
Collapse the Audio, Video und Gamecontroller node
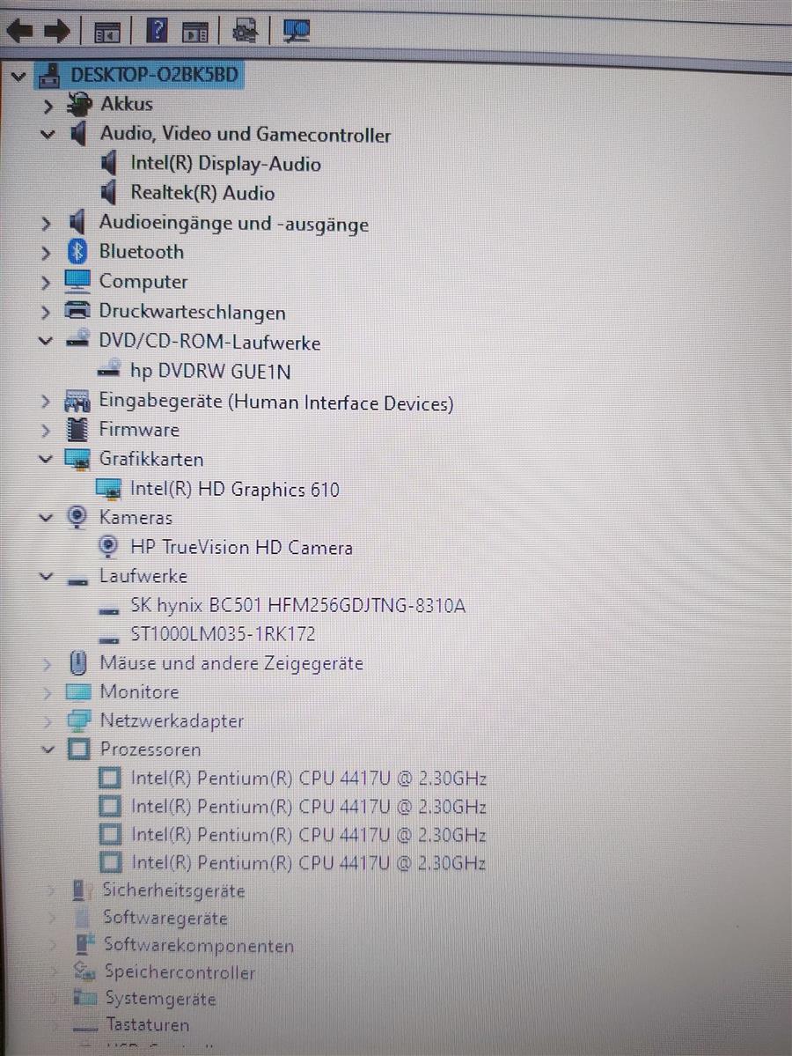click(47, 136)
